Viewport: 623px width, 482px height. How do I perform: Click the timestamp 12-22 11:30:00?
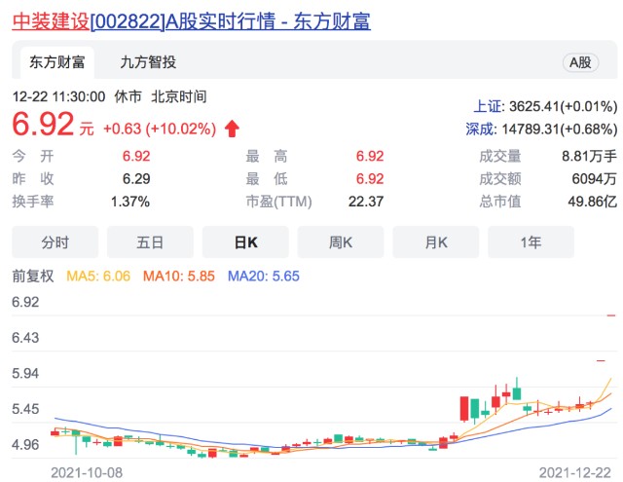(58, 96)
